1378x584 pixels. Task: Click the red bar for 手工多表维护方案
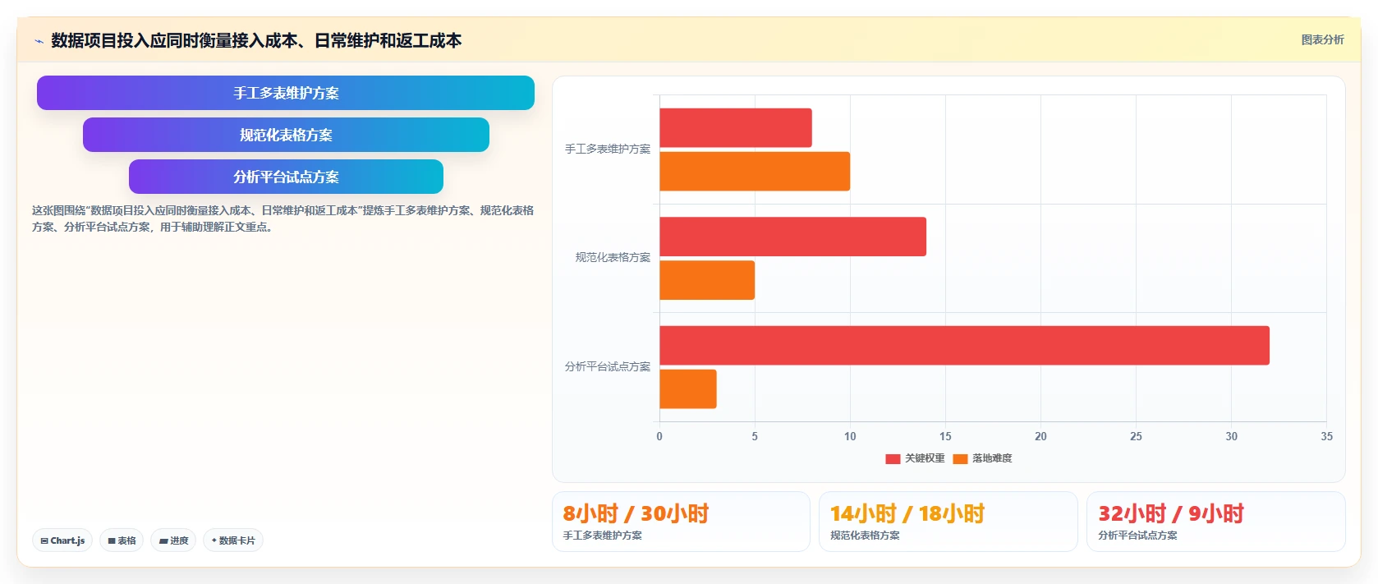point(736,128)
